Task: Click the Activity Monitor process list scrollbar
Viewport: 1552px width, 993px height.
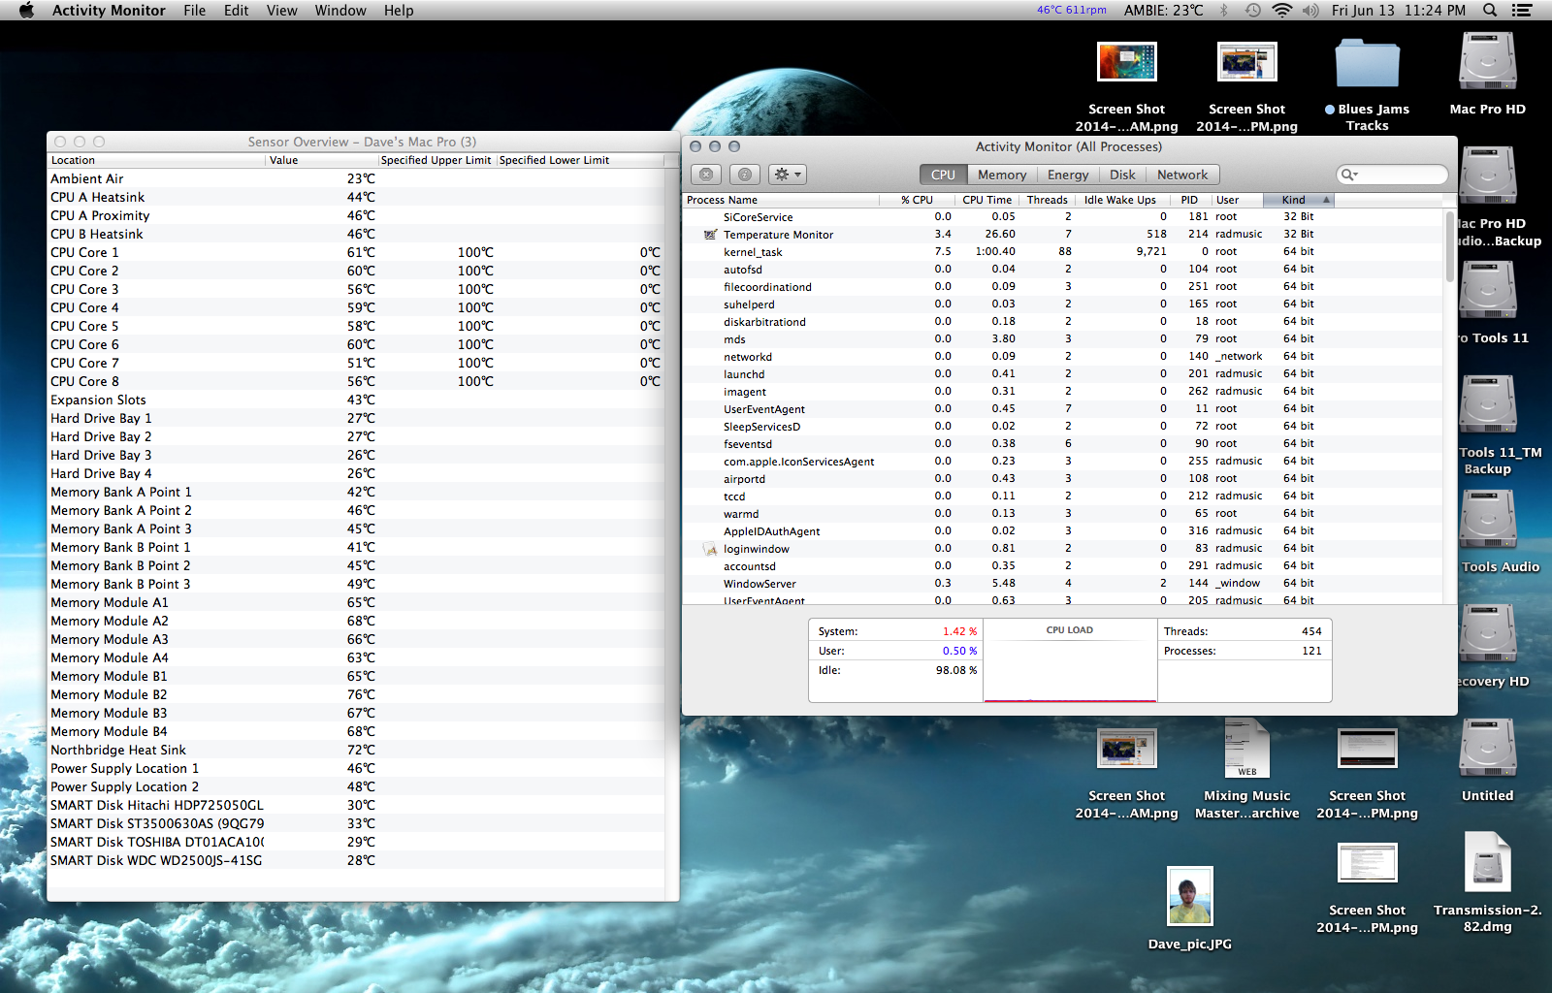Action: pyautogui.click(x=1449, y=247)
